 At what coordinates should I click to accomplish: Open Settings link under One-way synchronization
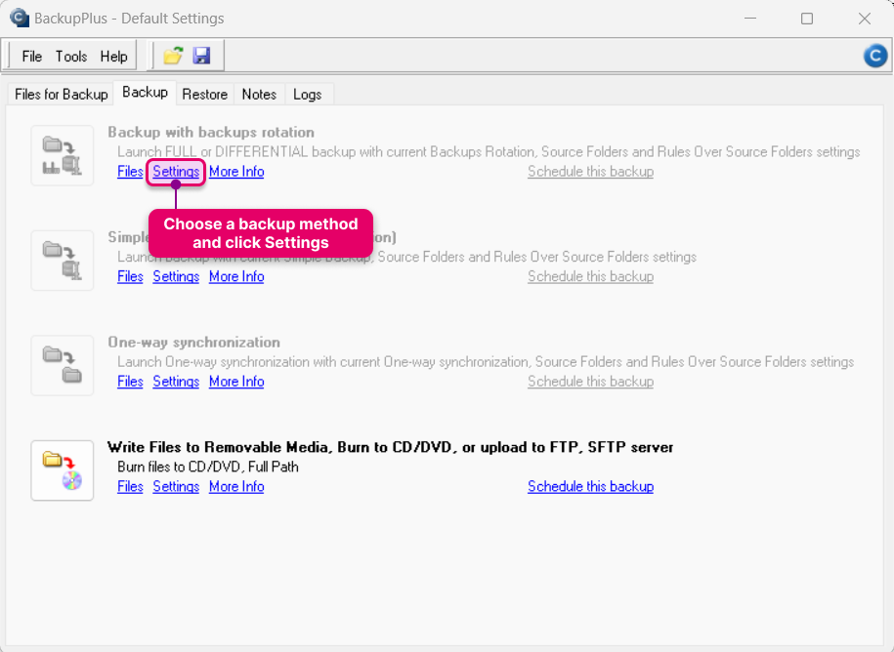176,382
